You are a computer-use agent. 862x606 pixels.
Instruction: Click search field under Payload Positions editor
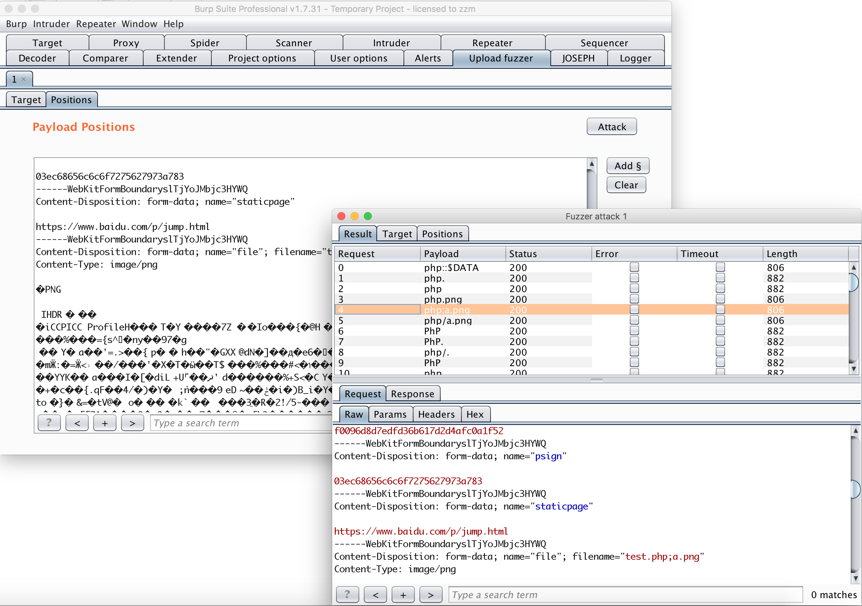(x=241, y=423)
